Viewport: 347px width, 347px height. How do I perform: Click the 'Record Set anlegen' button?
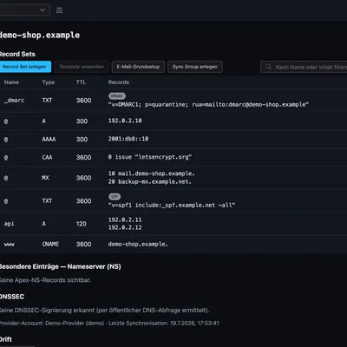coord(24,67)
